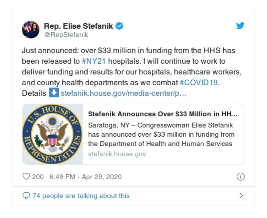The image size is (267, 218).
Task: Click the blue verified checkmark badge
Action: coord(119,26)
